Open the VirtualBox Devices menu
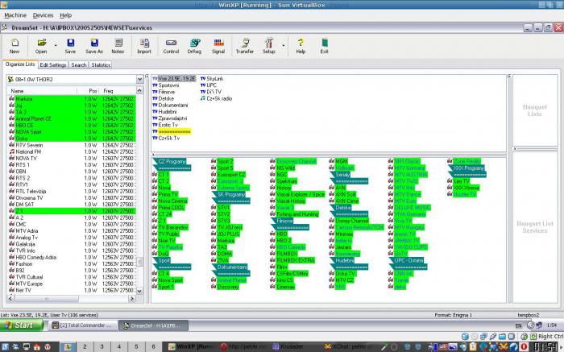The height and width of the screenshot is (352, 564). pos(43,15)
